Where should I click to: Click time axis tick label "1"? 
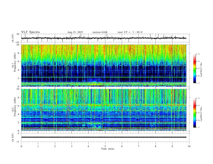(38, 146)
